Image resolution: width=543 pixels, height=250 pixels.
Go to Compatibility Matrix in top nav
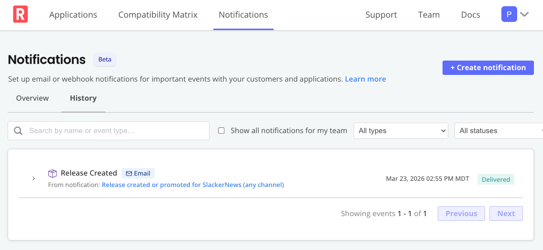click(x=158, y=15)
